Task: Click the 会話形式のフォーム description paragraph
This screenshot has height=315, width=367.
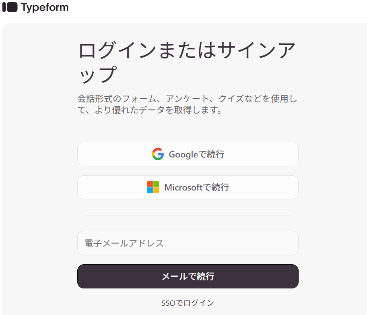Action: (187, 104)
